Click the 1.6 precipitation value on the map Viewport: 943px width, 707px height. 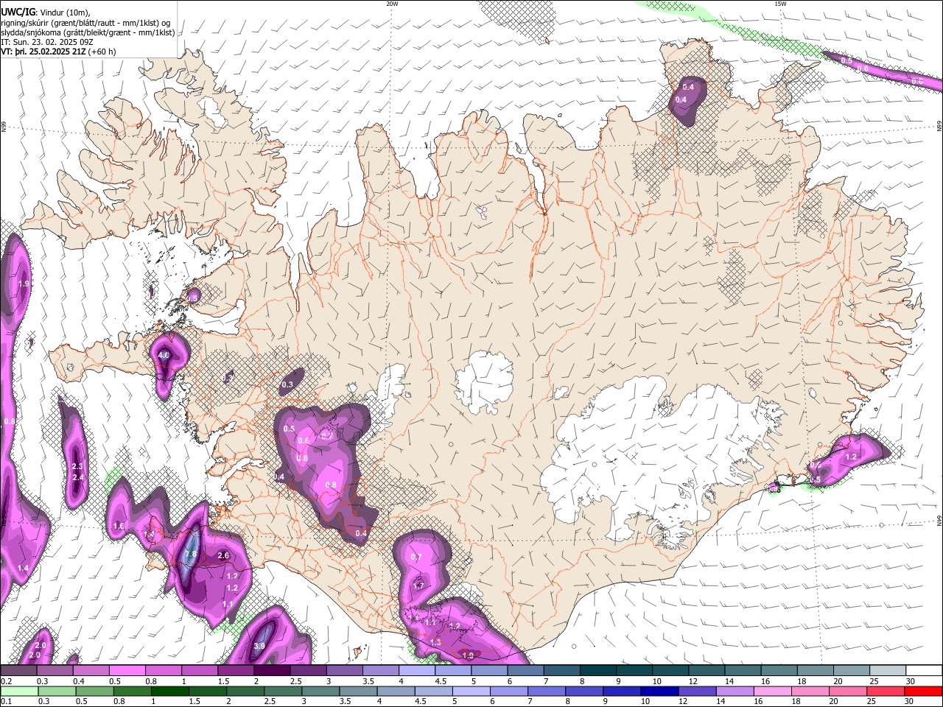click(x=119, y=526)
